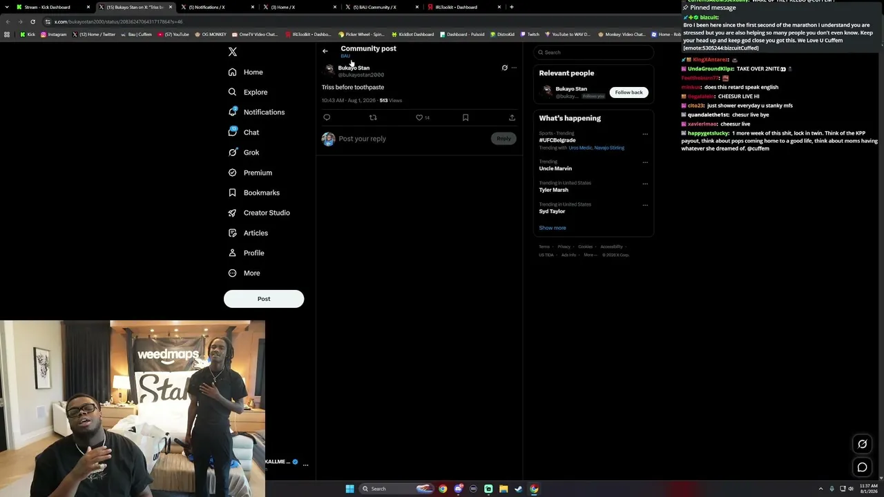Open Chat in the X sidebar
Image resolution: width=884 pixels, height=497 pixels.
tap(244, 132)
